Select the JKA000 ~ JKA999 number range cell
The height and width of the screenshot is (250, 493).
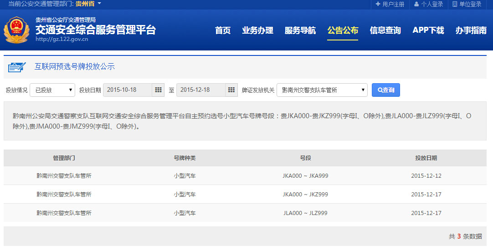pyautogui.click(x=305, y=175)
